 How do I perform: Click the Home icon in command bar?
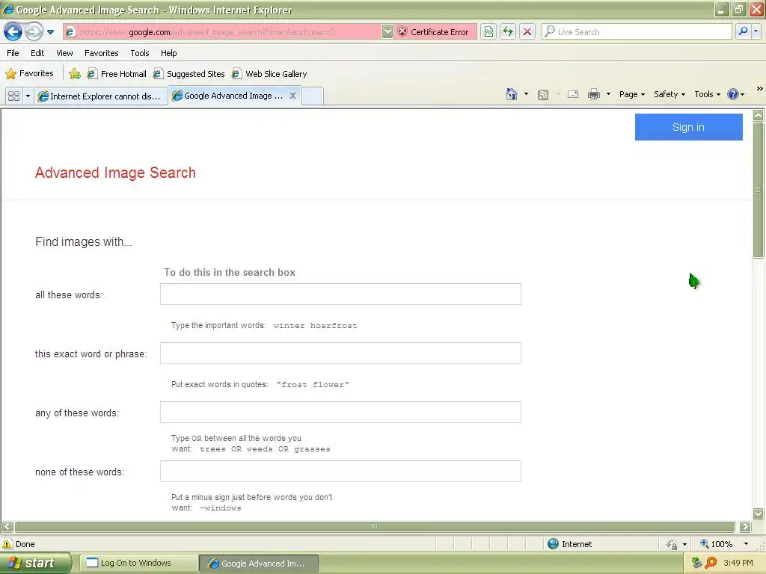point(512,94)
